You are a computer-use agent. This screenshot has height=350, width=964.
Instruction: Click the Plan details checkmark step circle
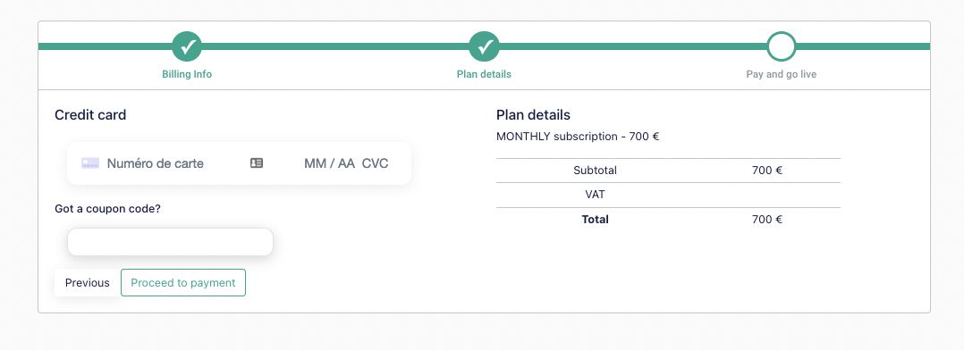(484, 46)
